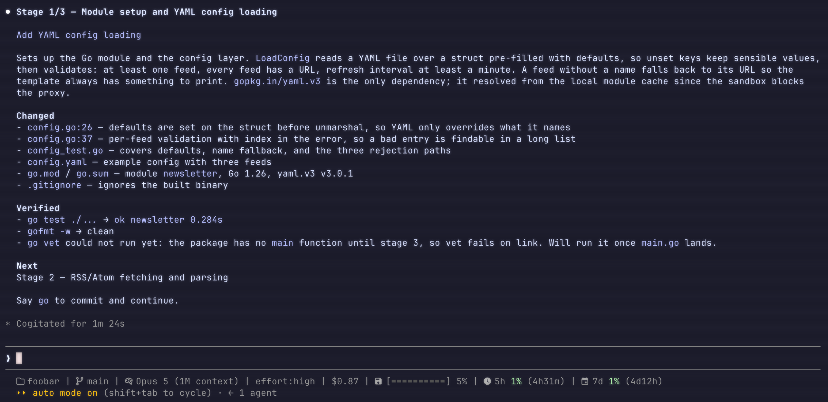Open the 1 agent indicator
The height and width of the screenshot is (402, 828).
click(253, 393)
